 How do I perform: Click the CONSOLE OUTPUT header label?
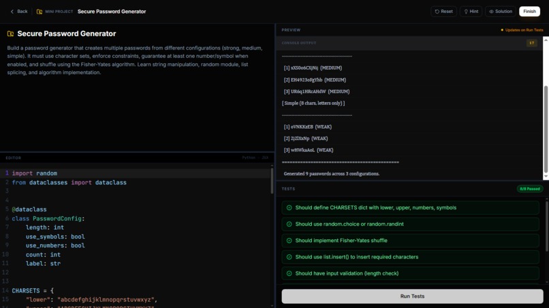pos(299,43)
